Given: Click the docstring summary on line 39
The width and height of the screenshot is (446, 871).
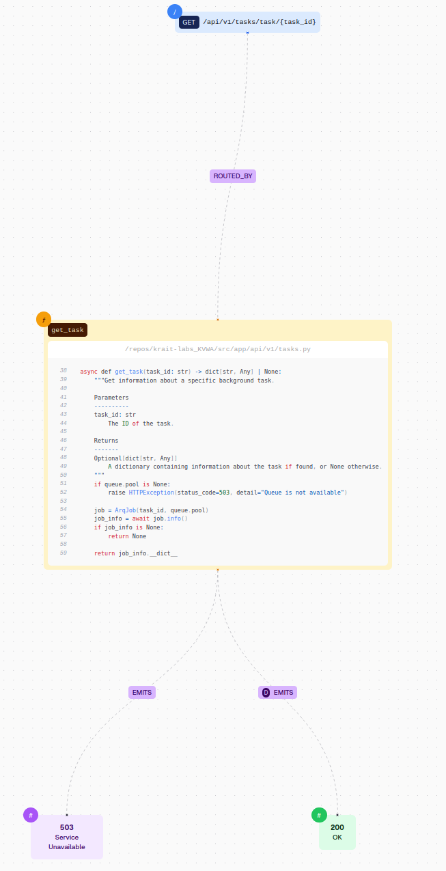Looking at the screenshot, I should [184, 380].
